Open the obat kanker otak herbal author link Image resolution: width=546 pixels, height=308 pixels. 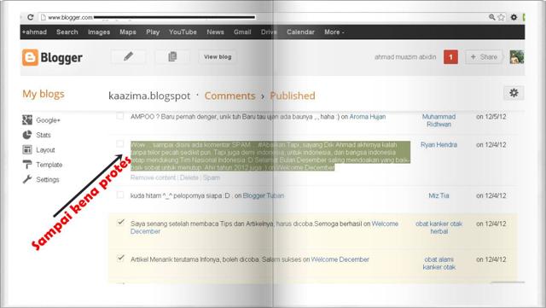[439, 228]
